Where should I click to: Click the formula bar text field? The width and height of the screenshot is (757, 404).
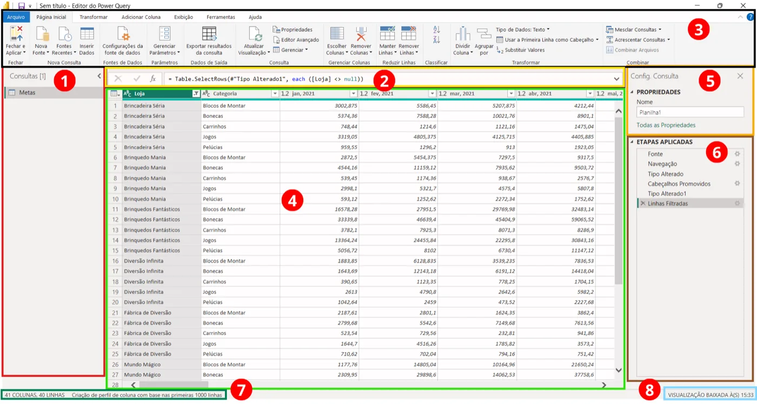(x=387, y=79)
